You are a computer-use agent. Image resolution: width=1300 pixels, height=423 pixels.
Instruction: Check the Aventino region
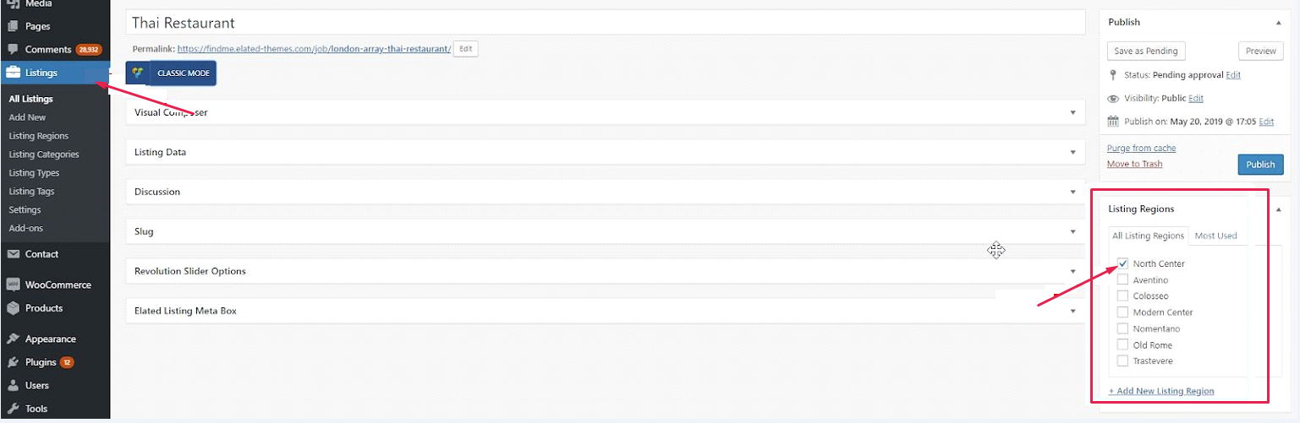(1122, 279)
